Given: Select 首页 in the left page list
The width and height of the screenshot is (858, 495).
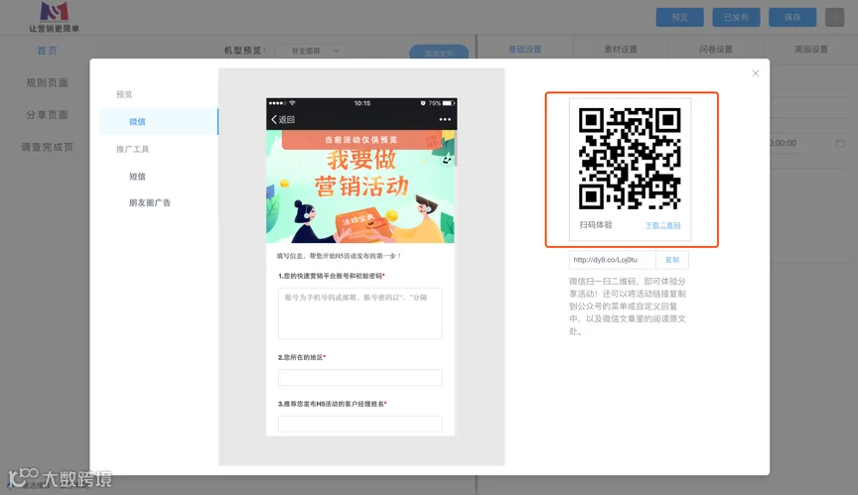Looking at the screenshot, I should (x=47, y=51).
